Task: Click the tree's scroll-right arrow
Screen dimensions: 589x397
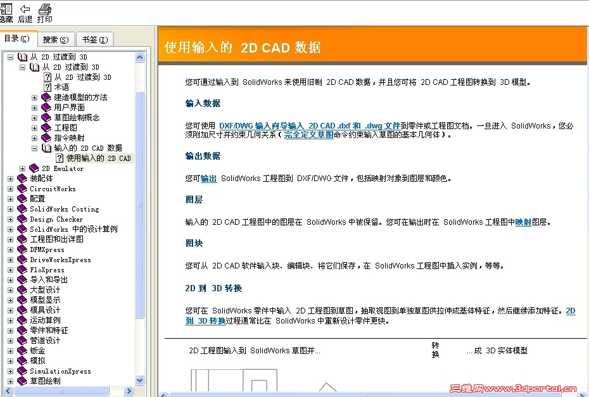Action: click(129, 391)
